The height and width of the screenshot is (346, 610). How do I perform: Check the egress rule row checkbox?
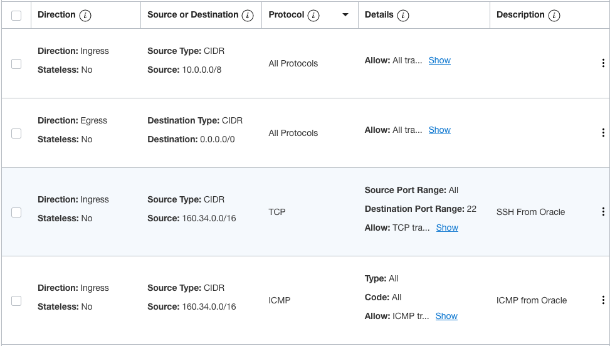(x=16, y=134)
